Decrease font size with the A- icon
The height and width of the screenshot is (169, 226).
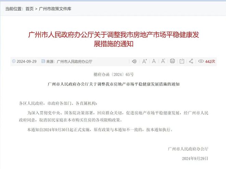(x=163, y=61)
